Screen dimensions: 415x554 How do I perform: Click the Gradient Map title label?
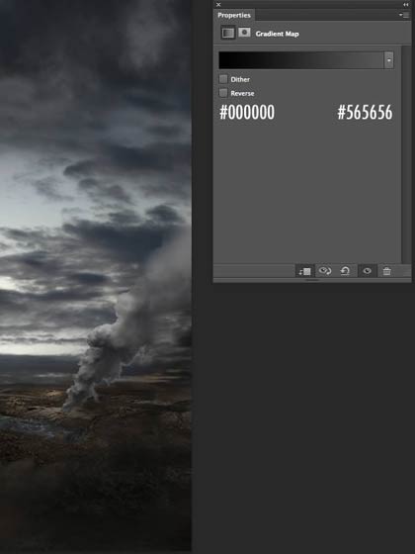[278, 34]
